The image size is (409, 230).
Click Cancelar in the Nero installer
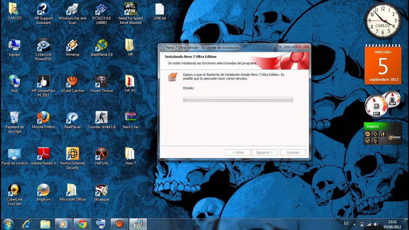293,152
